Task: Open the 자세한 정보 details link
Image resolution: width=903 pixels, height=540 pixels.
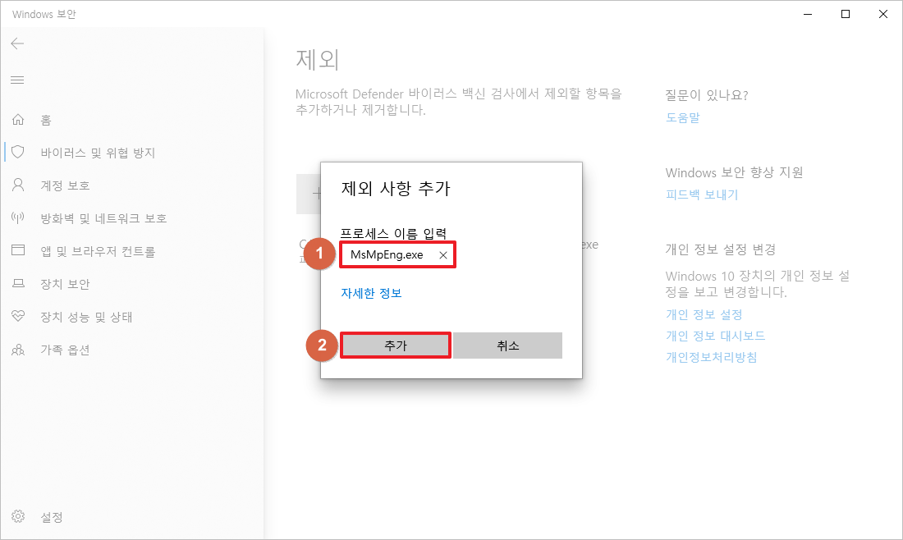Action: coord(371,291)
